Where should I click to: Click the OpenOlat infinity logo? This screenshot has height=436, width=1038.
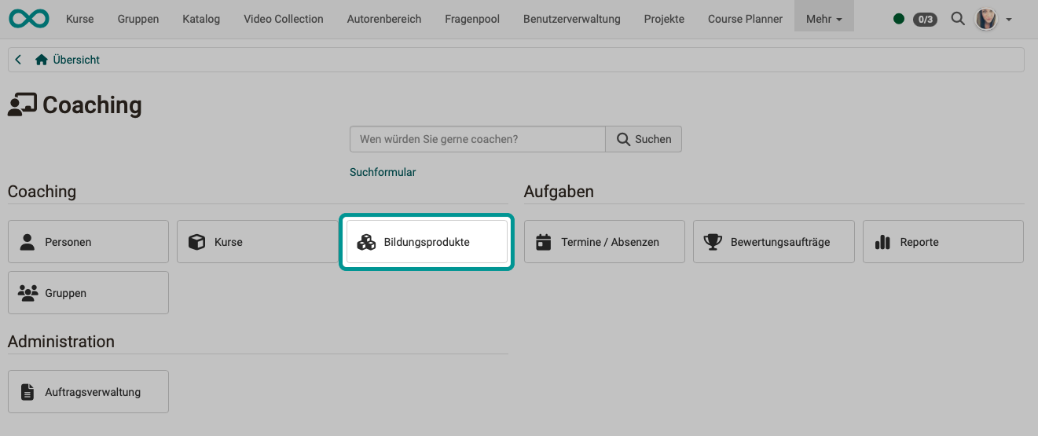pos(29,18)
